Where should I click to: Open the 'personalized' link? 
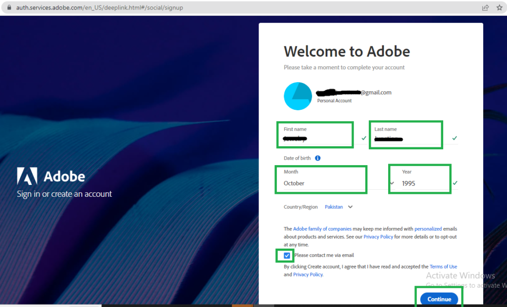point(428,229)
